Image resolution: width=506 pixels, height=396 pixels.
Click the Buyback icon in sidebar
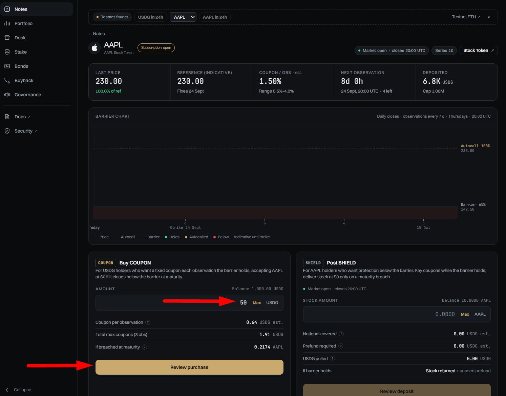coord(7,80)
